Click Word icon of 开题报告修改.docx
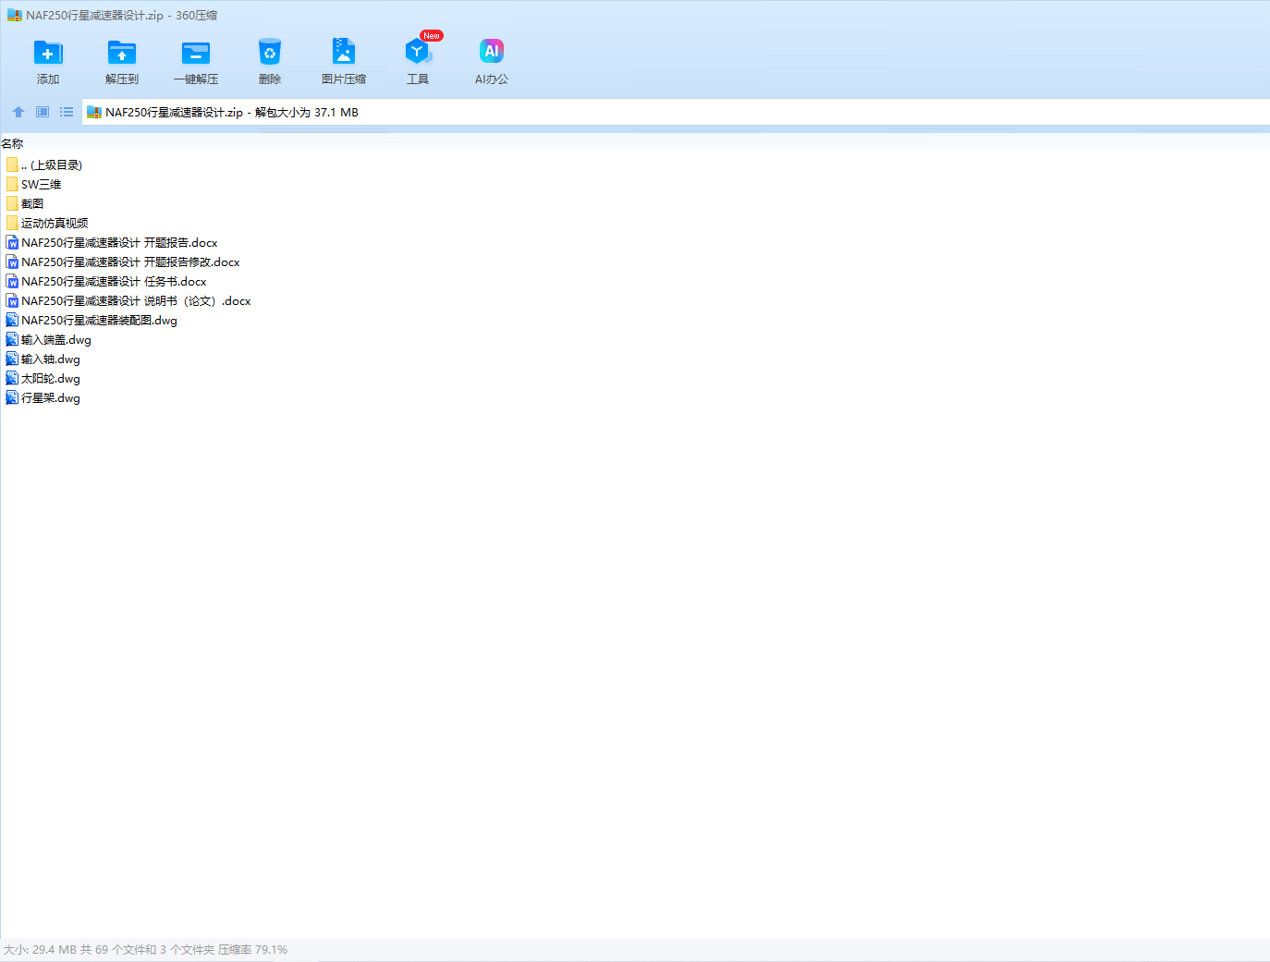The image size is (1270, 962). coord(12,262)
